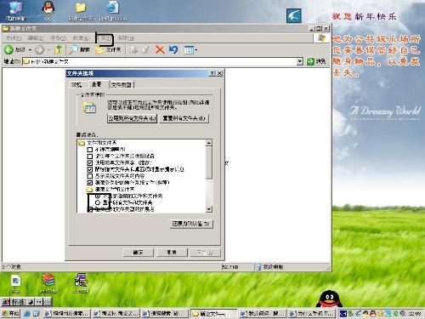Toggle second unchecked checkbox in advanced settings
This screenshot has width=425, height=319.
(90, 157)
